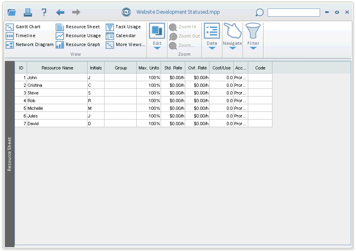Open the Timeline view
The image size is (356, 252).
[21, 36]
